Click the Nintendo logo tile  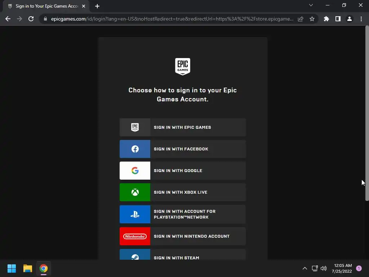point(135,236)
